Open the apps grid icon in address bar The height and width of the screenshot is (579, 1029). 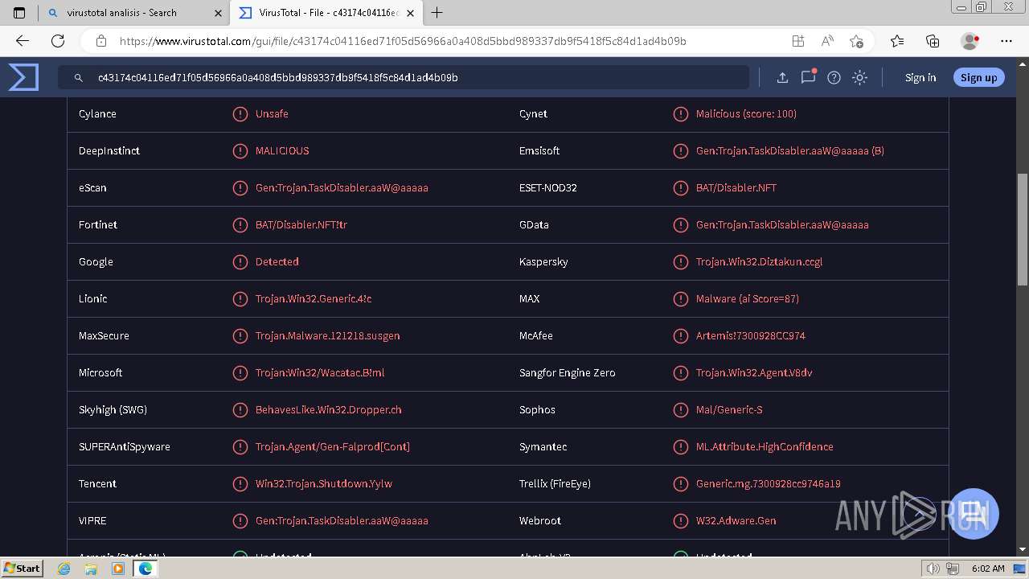(797, 41)
